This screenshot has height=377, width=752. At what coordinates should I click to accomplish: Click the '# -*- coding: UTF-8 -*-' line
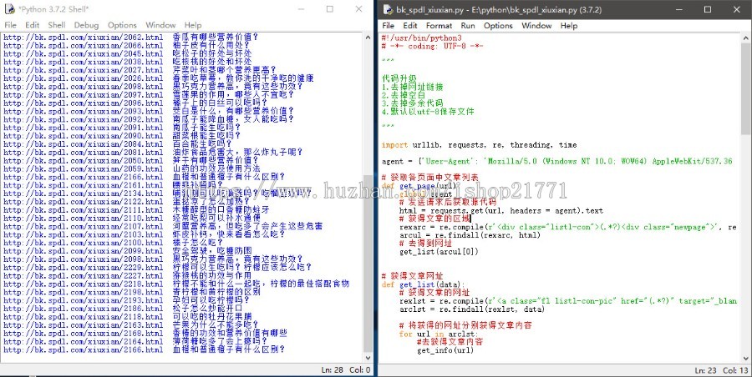pos(433,46)
